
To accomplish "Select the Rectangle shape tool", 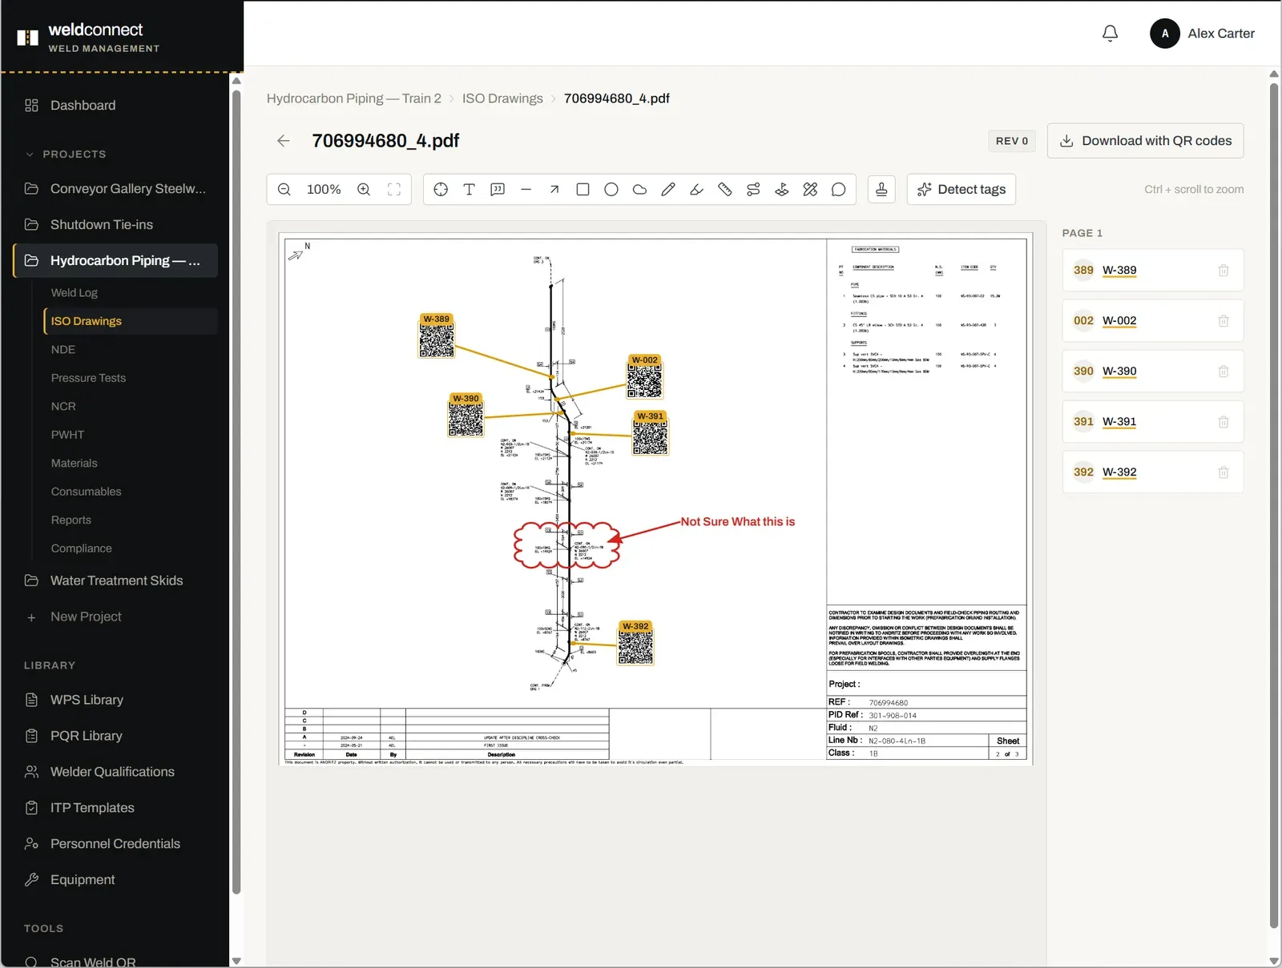I will (x=583, y=190).
